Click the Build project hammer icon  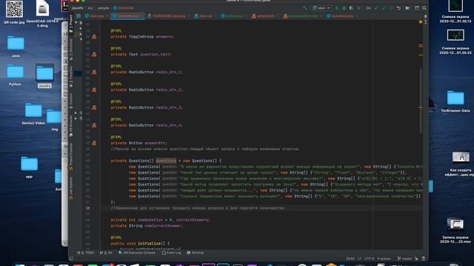coord(305,8)
